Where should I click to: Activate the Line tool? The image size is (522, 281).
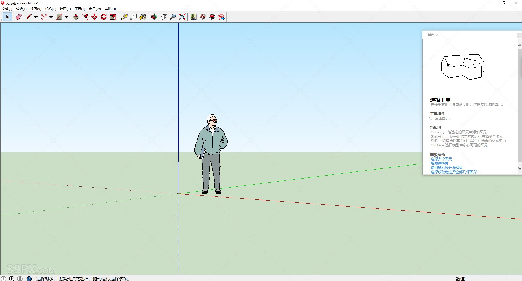(x=28, y=17)
